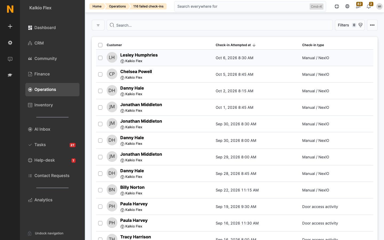Click the orange N logo icon
The image size is (384, 240).
pyautogui.click(x=10, y=9)
